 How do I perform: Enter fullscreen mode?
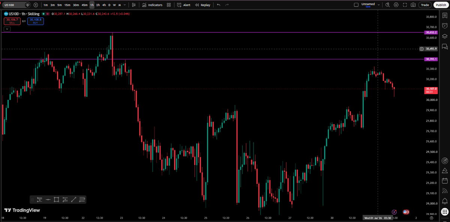(x=405, y=5)
